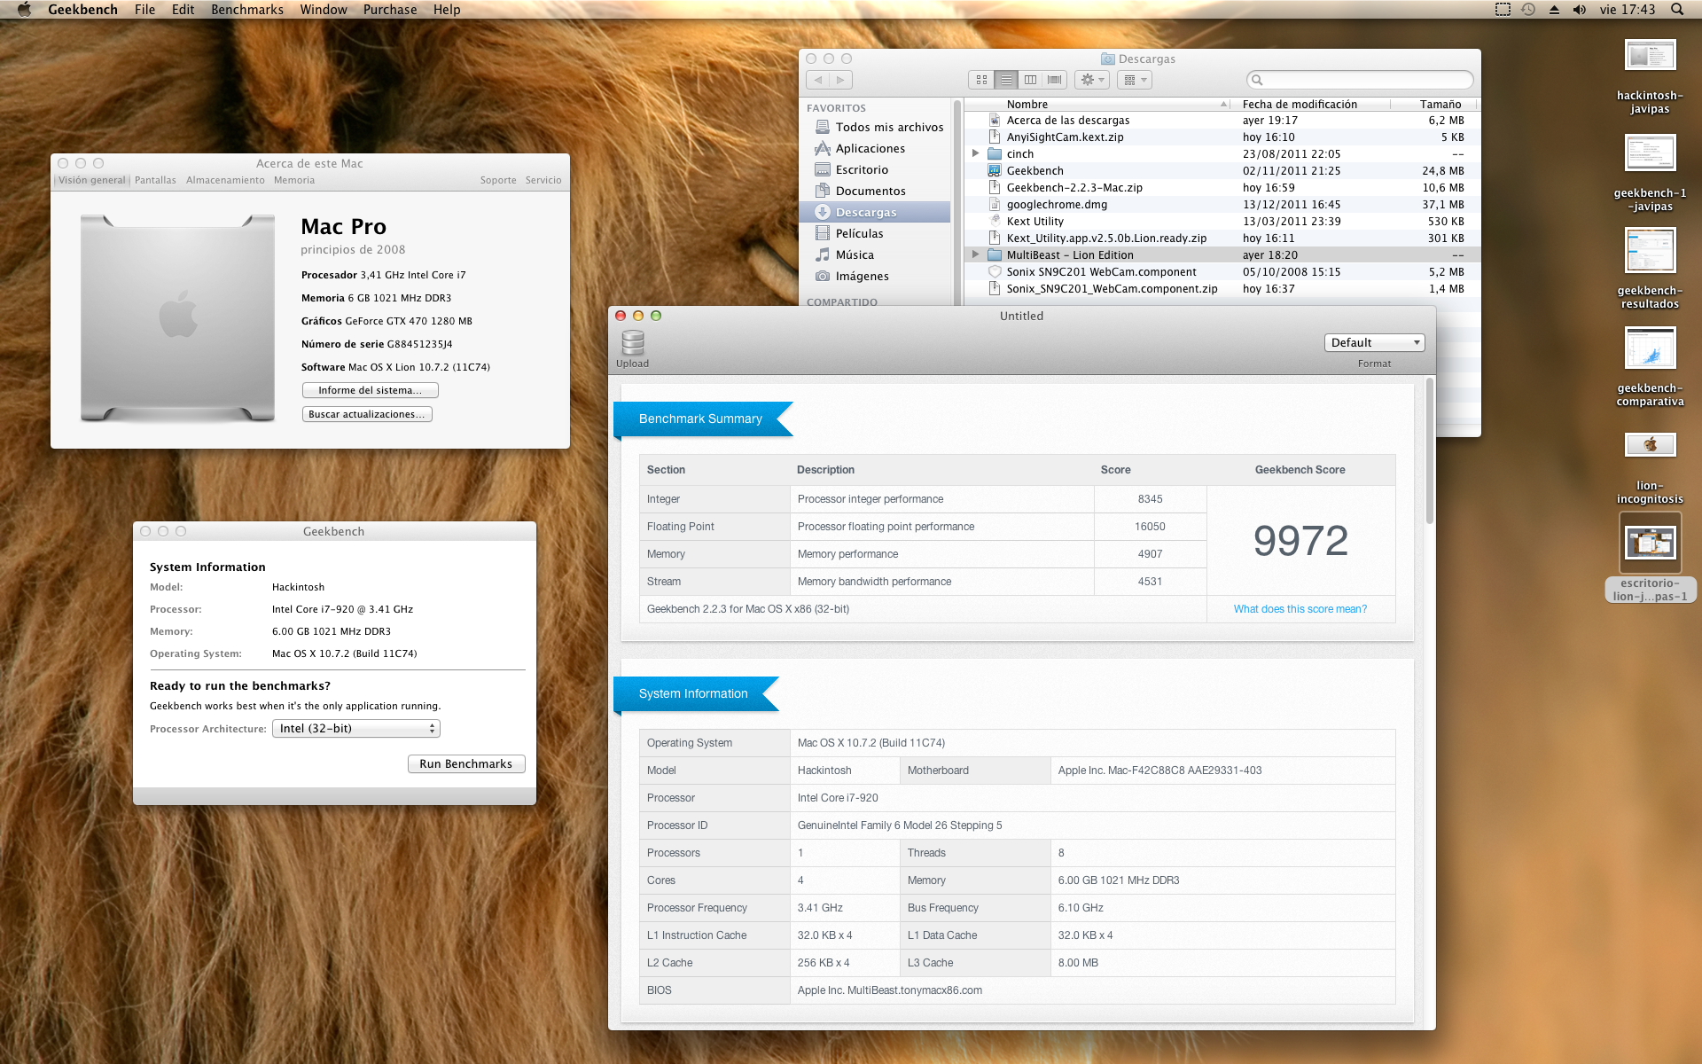The image size is (1702, 1064).
Task: Click the Geekbench results vertical scrollbar
Action: click(x=1429, y=450)
